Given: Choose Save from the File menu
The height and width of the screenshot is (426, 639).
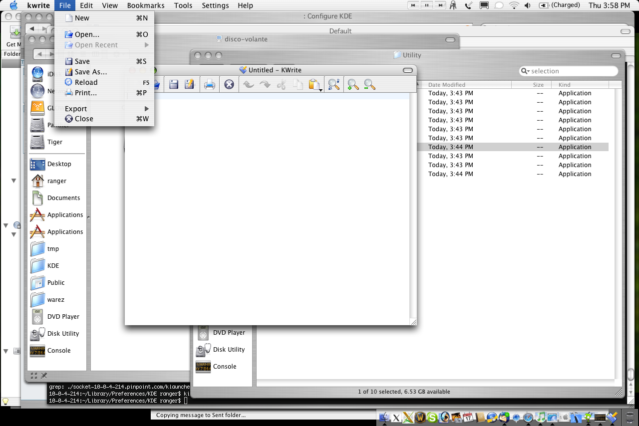Looking at the screenshot, I should pos(104,61).
